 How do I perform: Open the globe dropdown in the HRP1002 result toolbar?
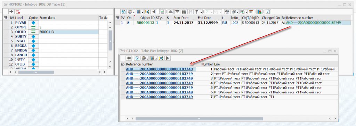[134, 12]
